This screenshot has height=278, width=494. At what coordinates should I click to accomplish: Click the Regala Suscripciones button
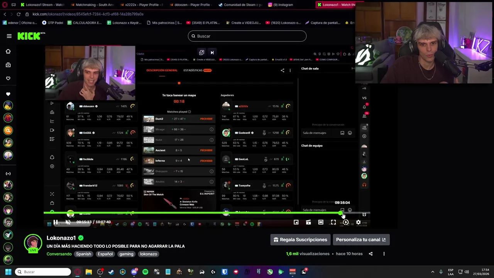300,239
